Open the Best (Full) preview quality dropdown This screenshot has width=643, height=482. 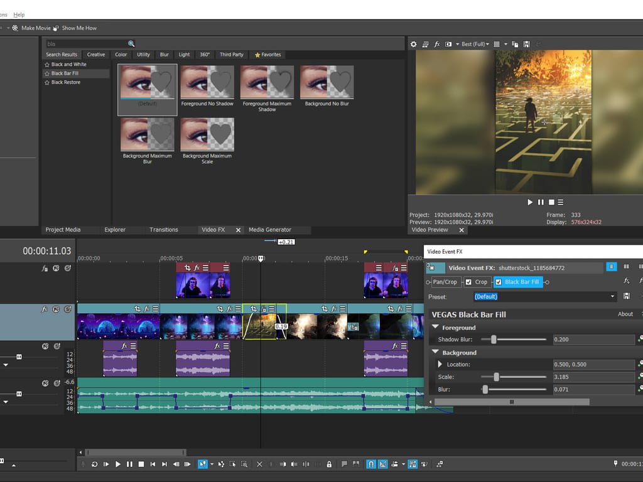pyautogui.click(x=473, y=45)
